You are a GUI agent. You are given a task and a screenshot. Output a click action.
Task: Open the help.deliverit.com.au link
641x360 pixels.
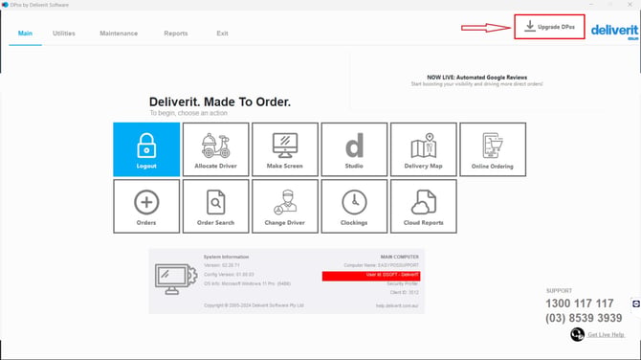click(397, 305)
